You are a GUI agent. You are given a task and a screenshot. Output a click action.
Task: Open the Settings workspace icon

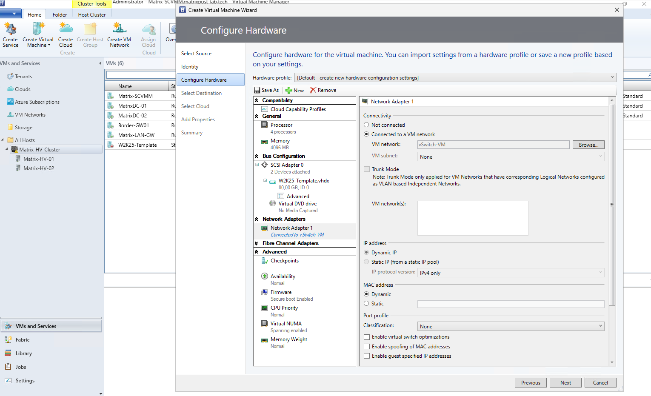[x=8, y=381]
